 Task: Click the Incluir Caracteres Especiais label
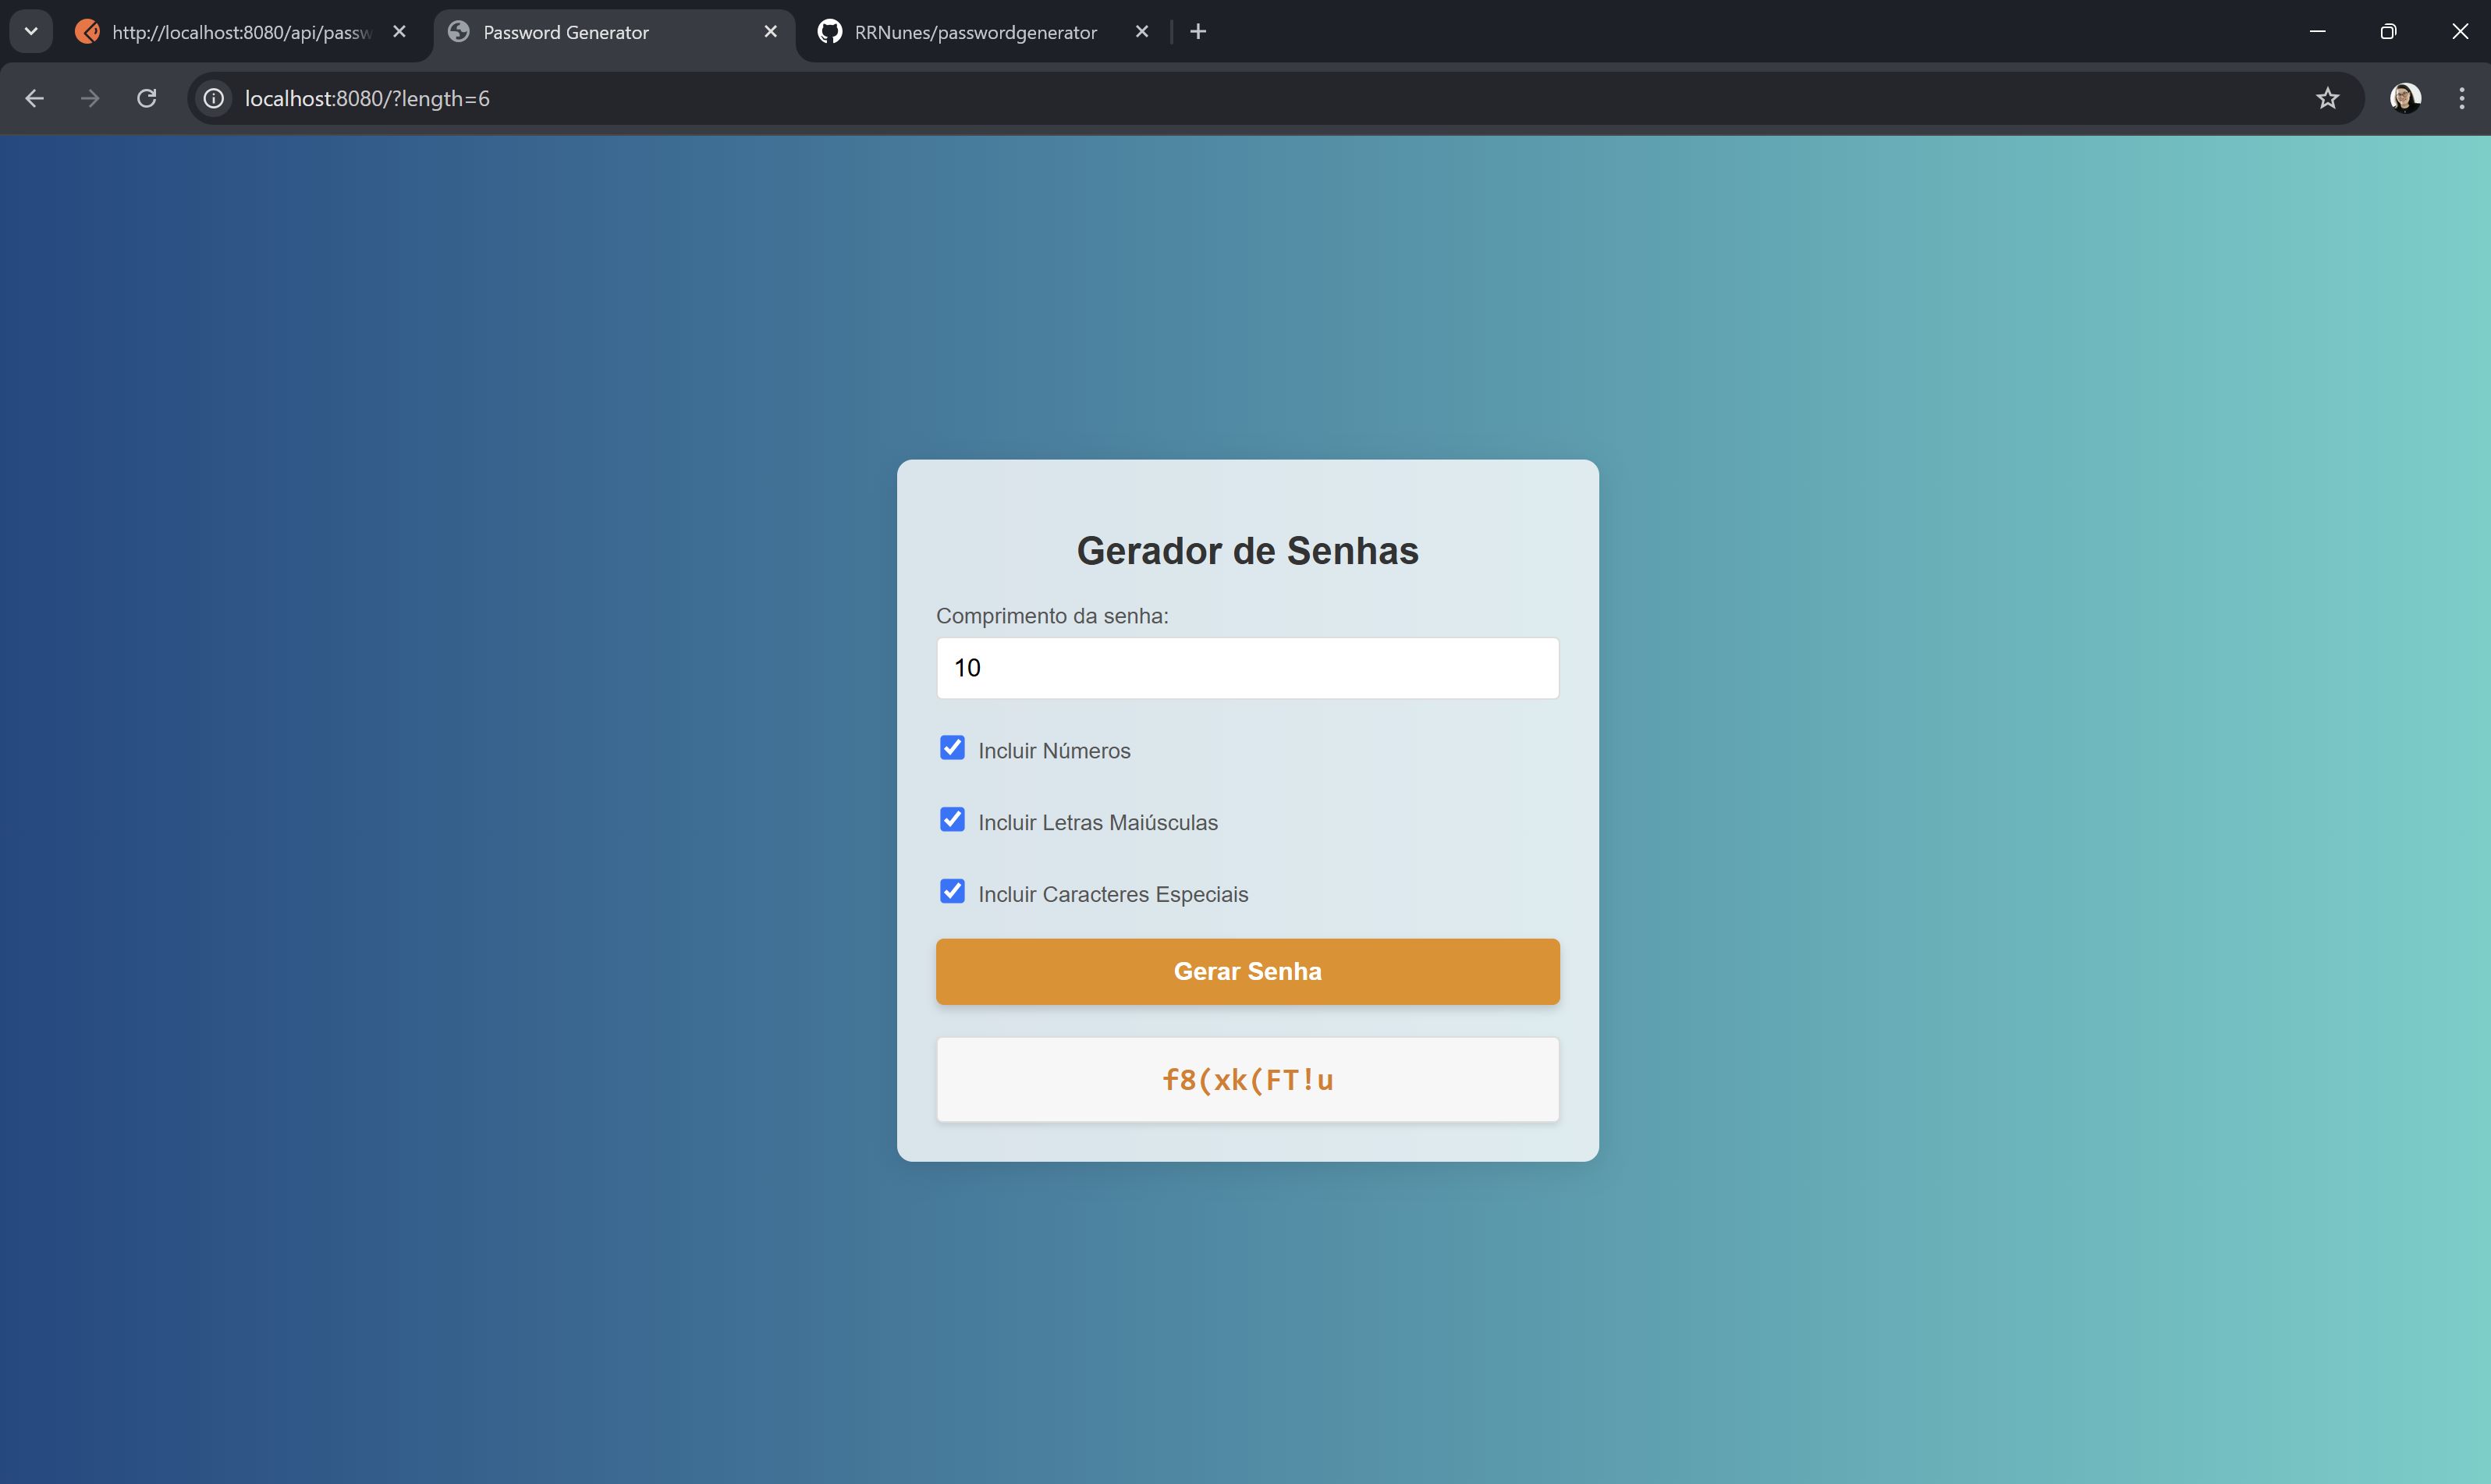coord(1112,894)
